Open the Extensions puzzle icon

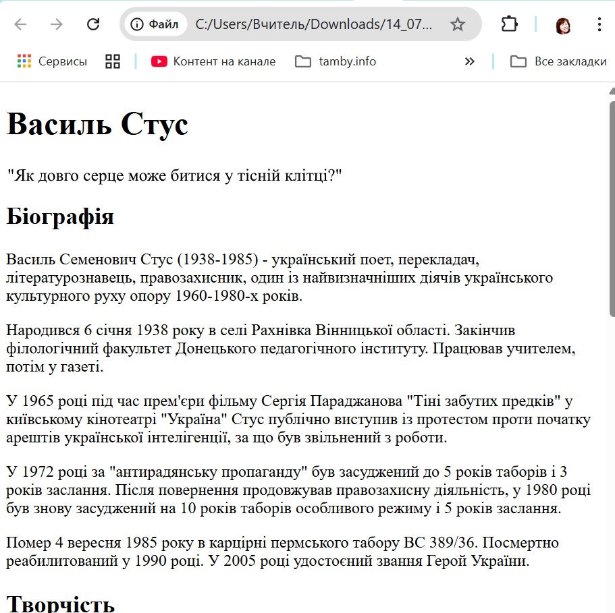tap(509, 24)
